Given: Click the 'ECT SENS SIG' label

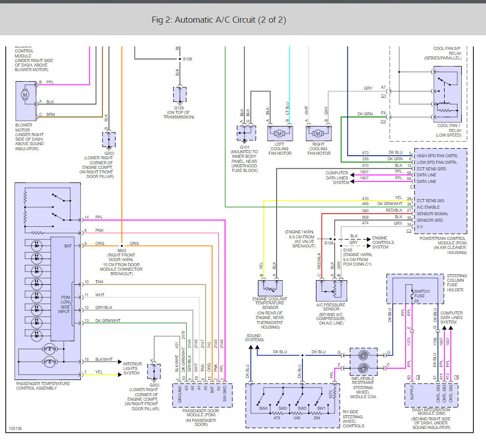Looking at the screenshot, I should 430,201.
